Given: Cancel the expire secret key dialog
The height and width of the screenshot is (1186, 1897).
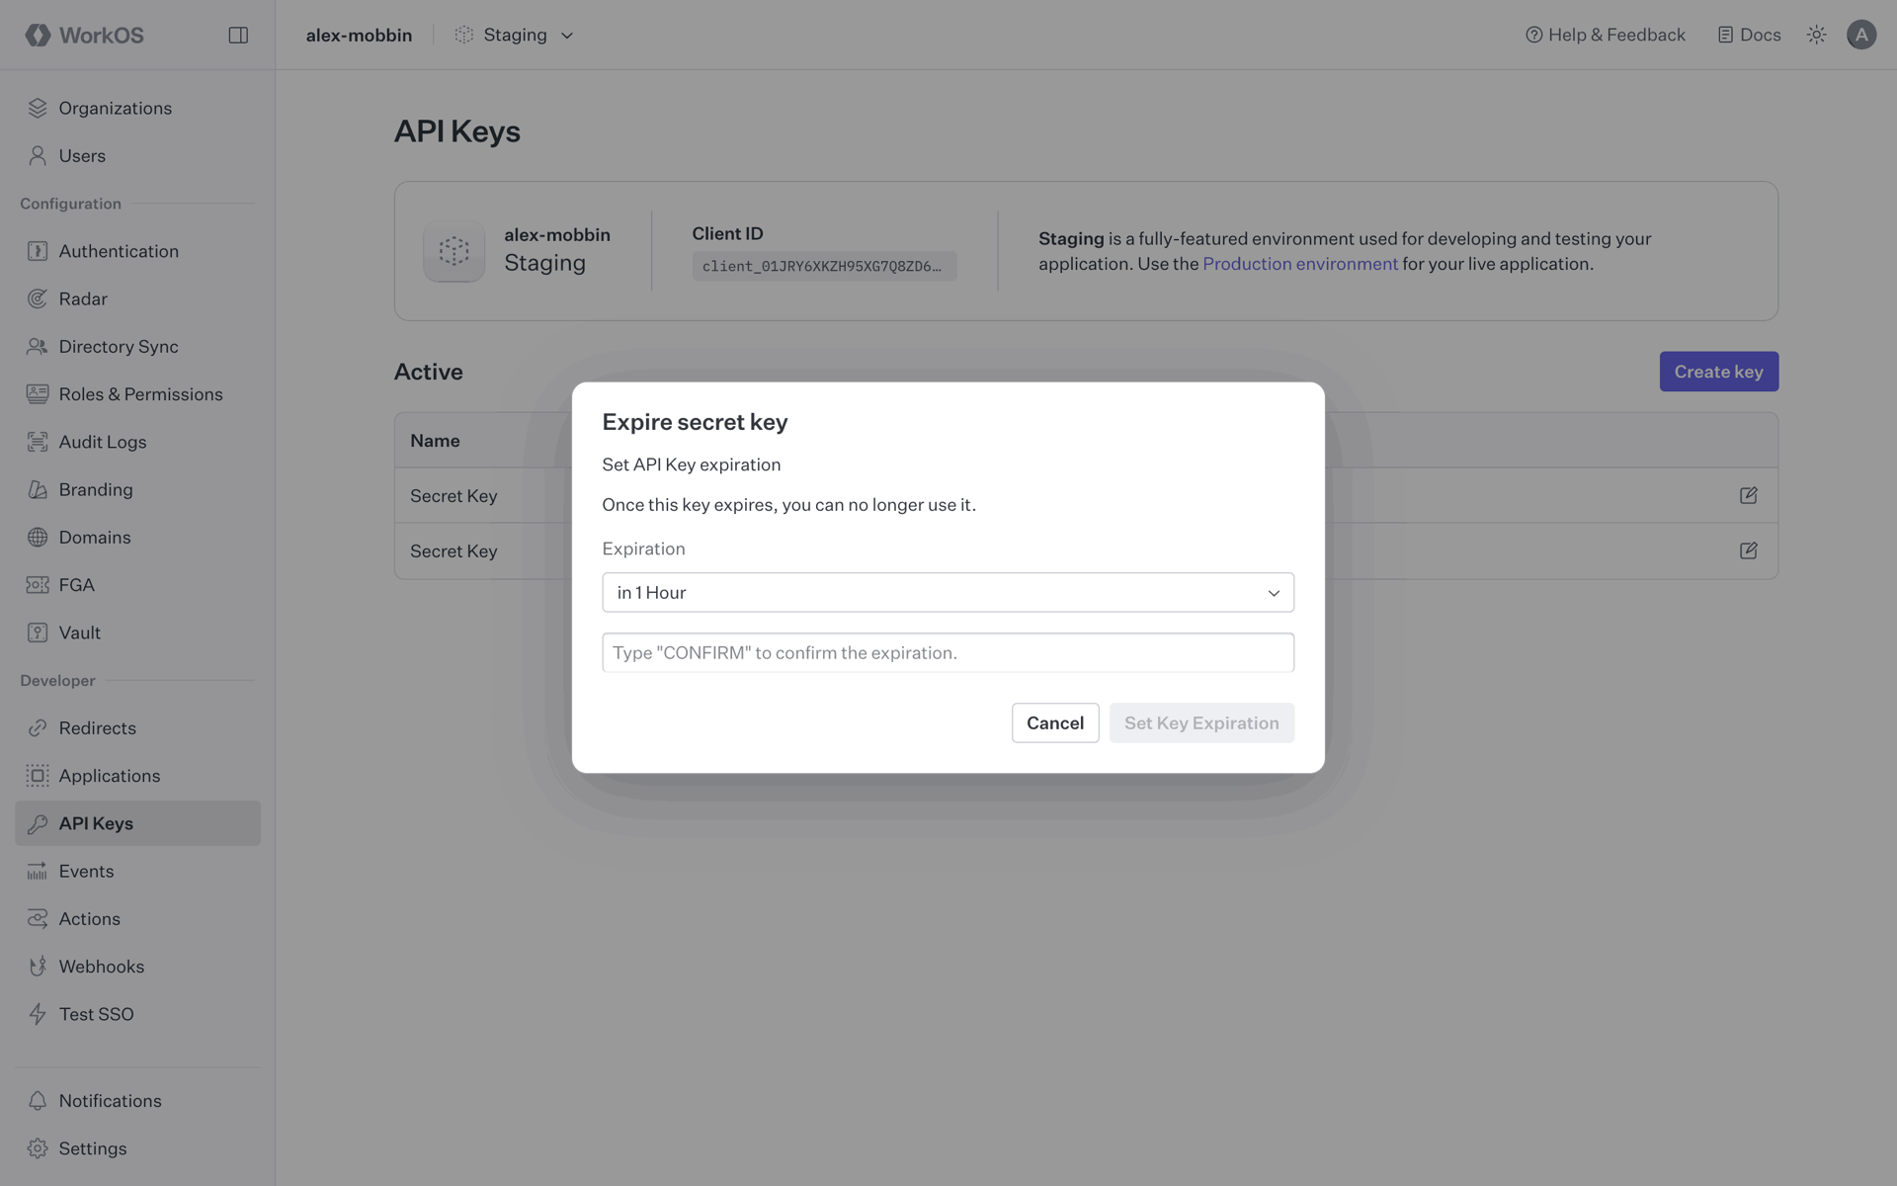Looking at the screenshot, I should click(x=1055, y=722).
